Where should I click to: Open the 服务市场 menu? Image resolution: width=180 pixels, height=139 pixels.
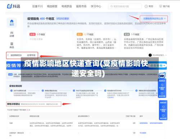81,6
